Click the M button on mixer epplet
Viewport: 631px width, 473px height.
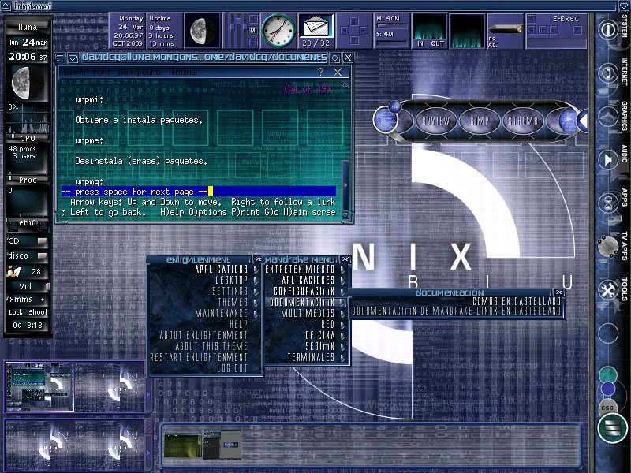coord(252,30)
